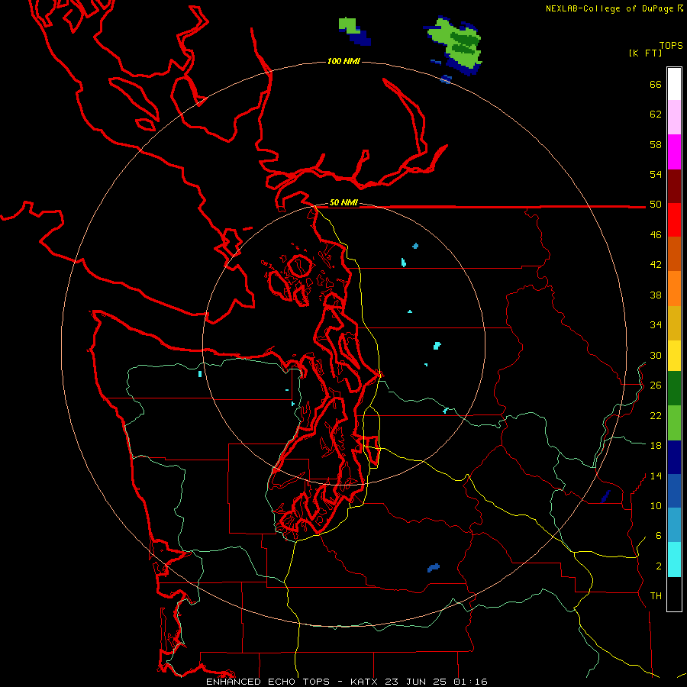Click the light pink legend swatch
The image size is (687, 687).
pos(674,118)
